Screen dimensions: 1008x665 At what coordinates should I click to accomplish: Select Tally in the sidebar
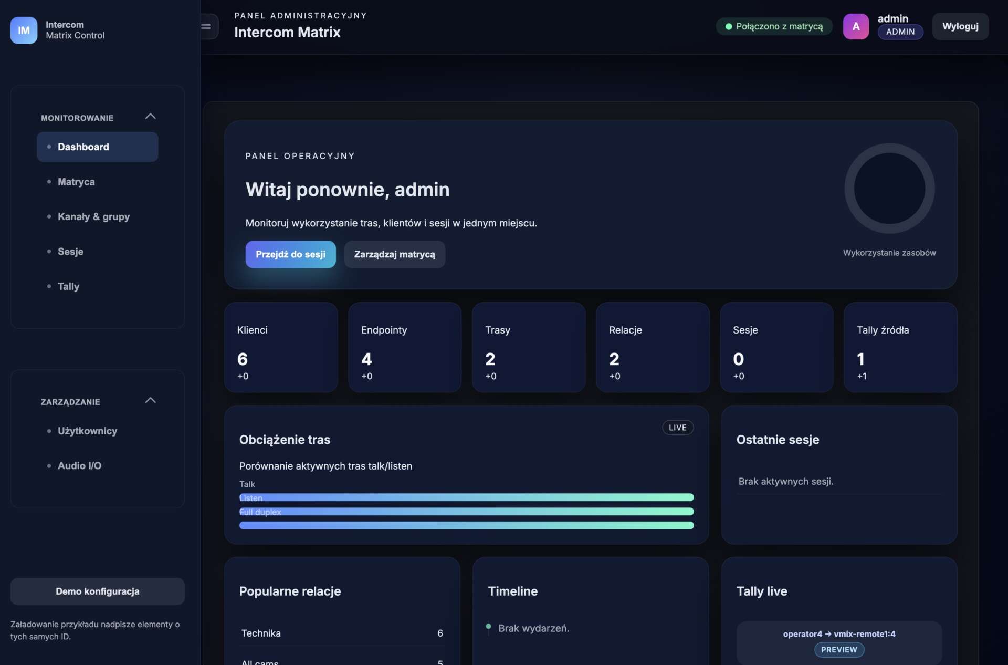click(68, 287)
